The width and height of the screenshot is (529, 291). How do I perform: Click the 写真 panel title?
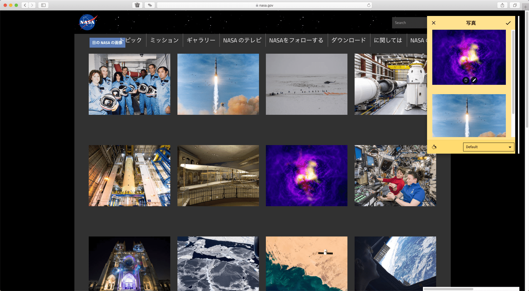point(471,23)
